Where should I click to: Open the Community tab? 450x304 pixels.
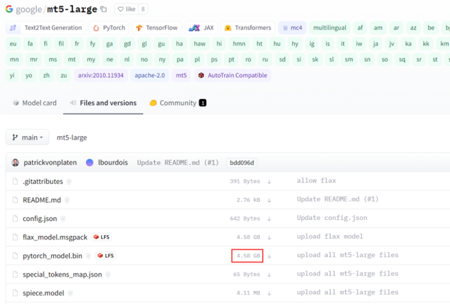click(178, 103)
